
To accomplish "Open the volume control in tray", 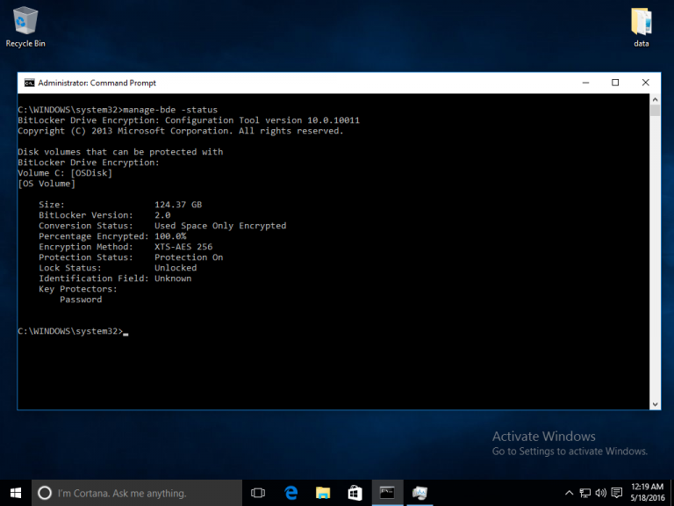I will tap(600, 493).
